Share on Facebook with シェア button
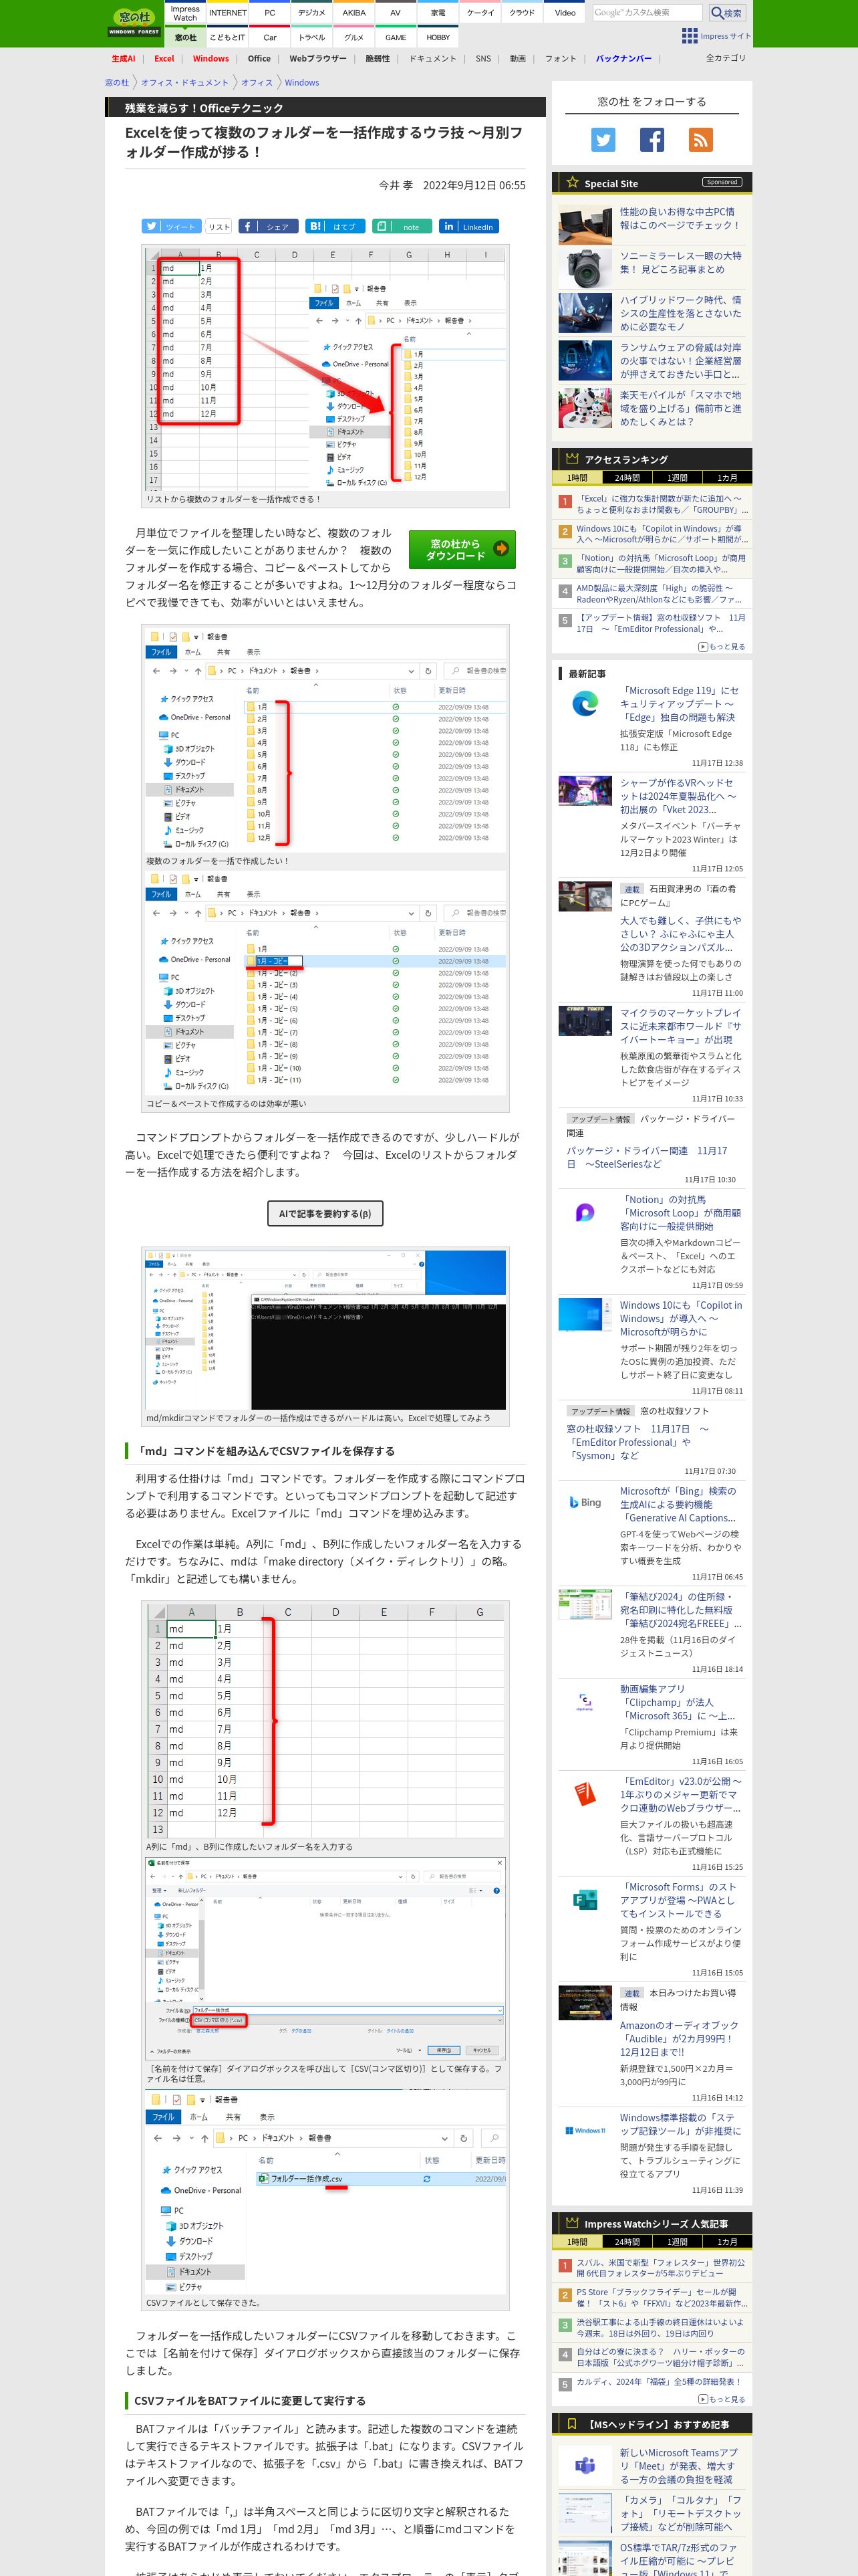This screenshot has width=858, height=2576. tap(268, 227)
